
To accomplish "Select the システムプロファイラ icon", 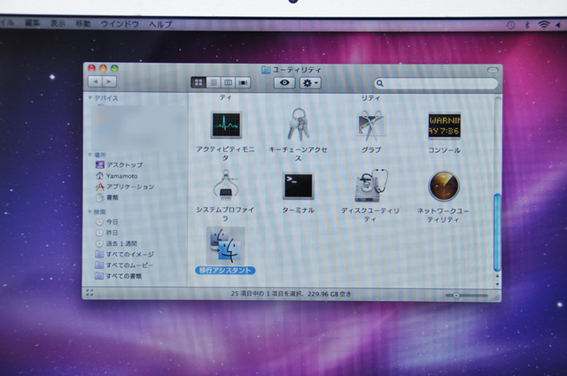I will click(x=225, y=185).
